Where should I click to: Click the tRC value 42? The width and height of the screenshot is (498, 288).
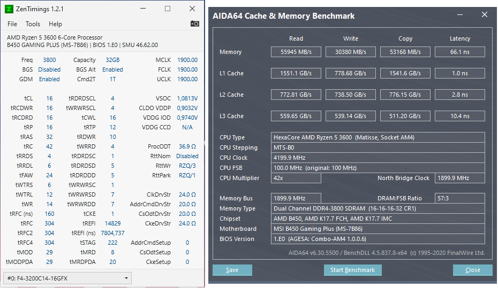pos(49,146)
